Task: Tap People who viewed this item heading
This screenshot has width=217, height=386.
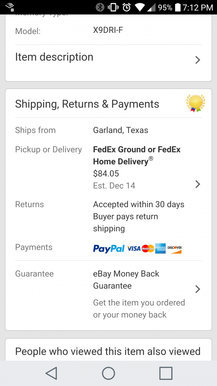Action: click(x=108, y=351)
